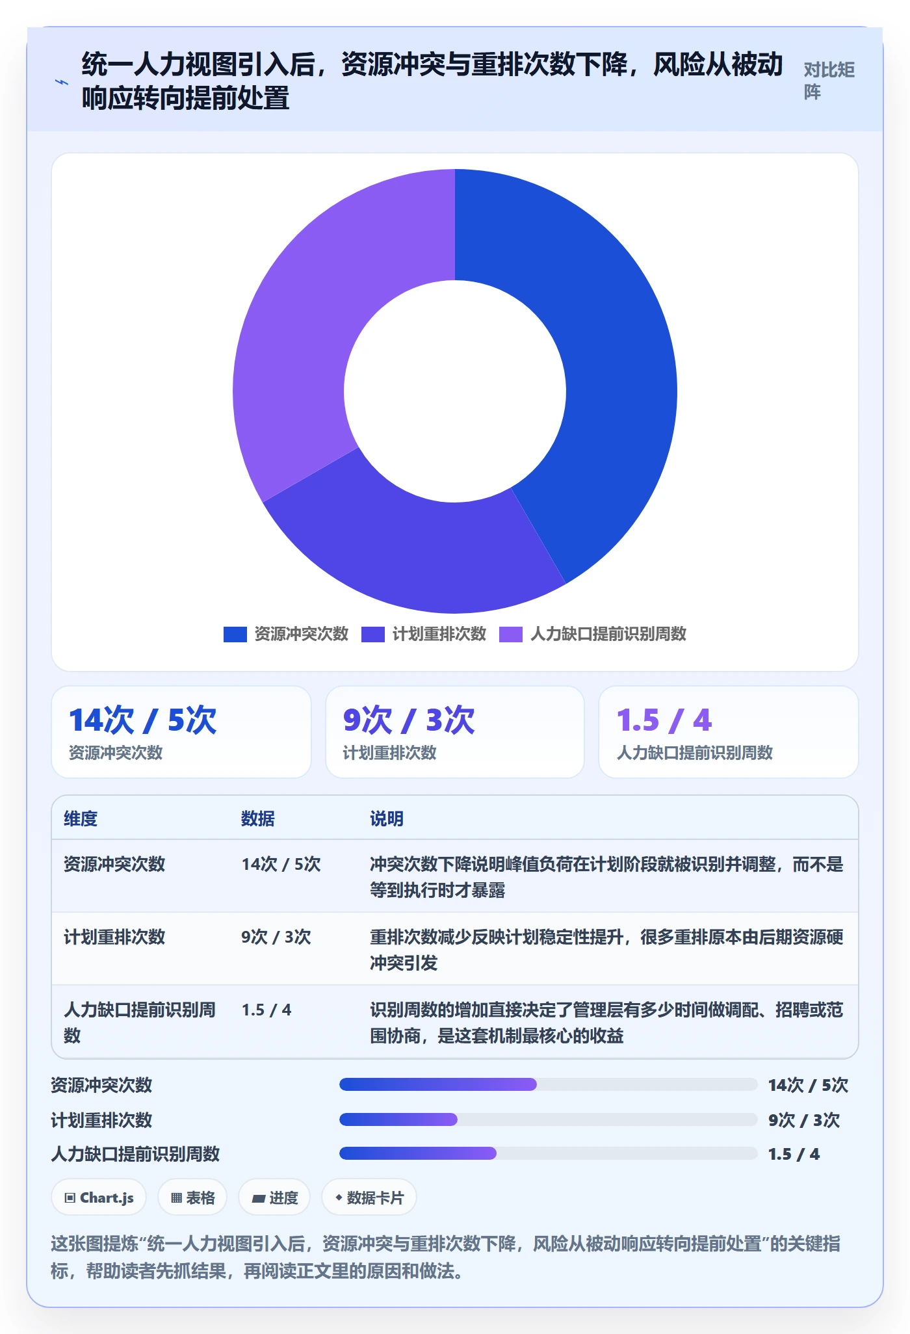The height and width of the screenshot is (1334, 910).
Task: Click the large 14次 / 5次 stat card value
Action: 143,720
